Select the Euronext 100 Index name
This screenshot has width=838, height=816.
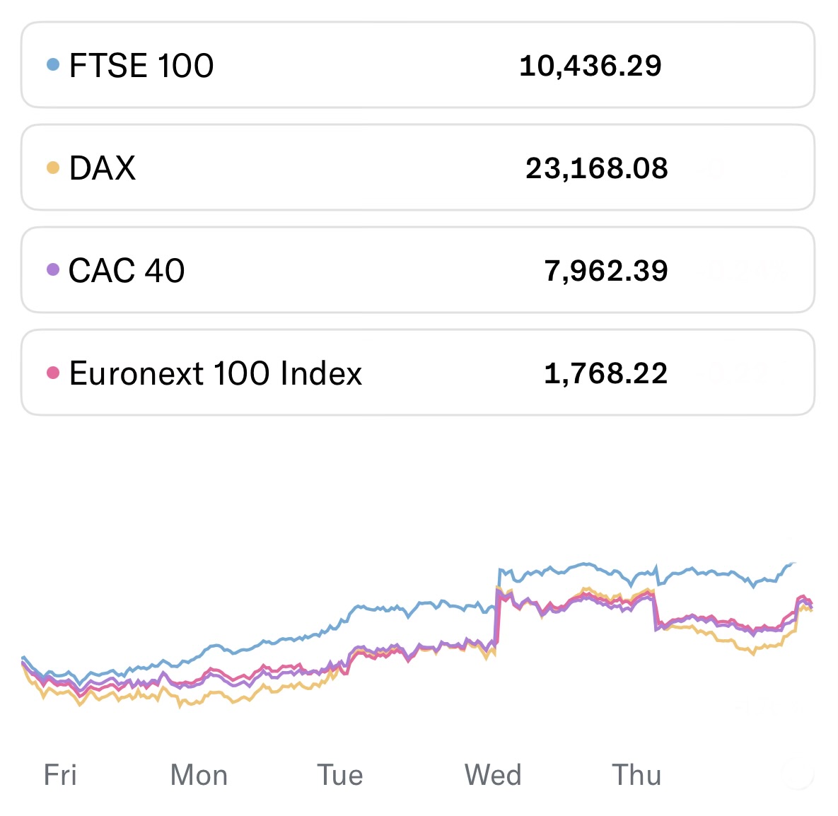(x=216, y=373)
